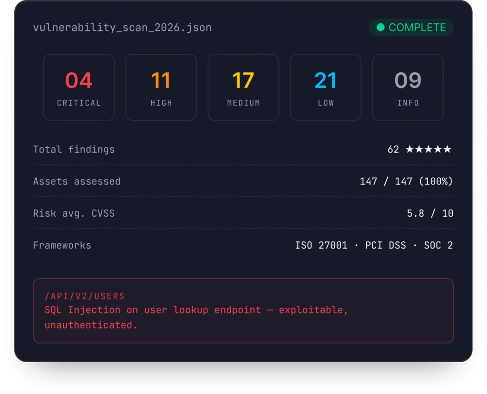The height and width of the screenshot is (394, 487).
Task: Click the PCI DSS framework entry
Action: [385, 245]
